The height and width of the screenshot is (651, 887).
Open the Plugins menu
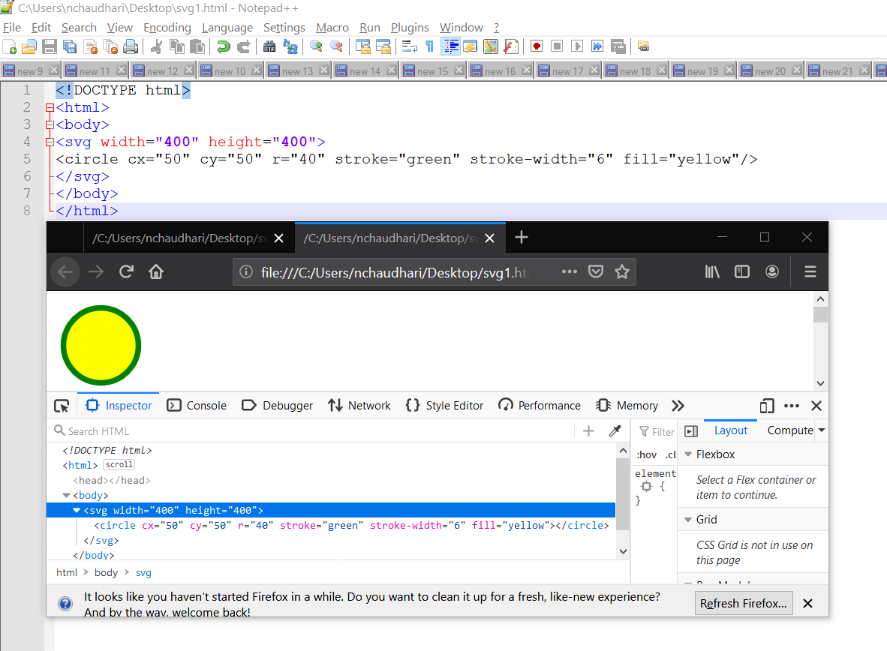[410, 27]
